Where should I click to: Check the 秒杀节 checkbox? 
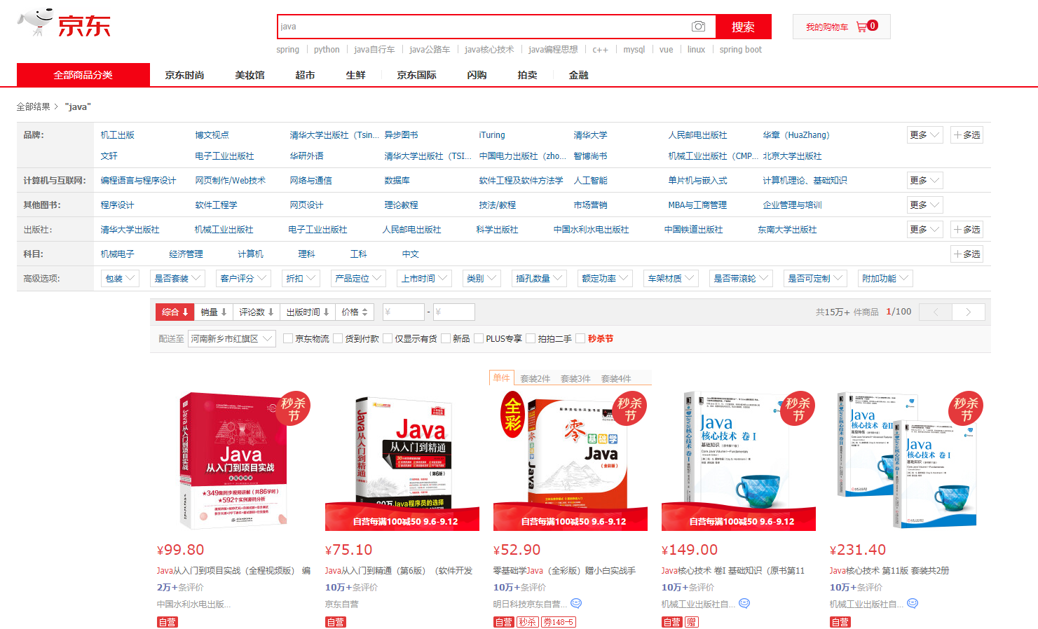(x=580, y=339)
